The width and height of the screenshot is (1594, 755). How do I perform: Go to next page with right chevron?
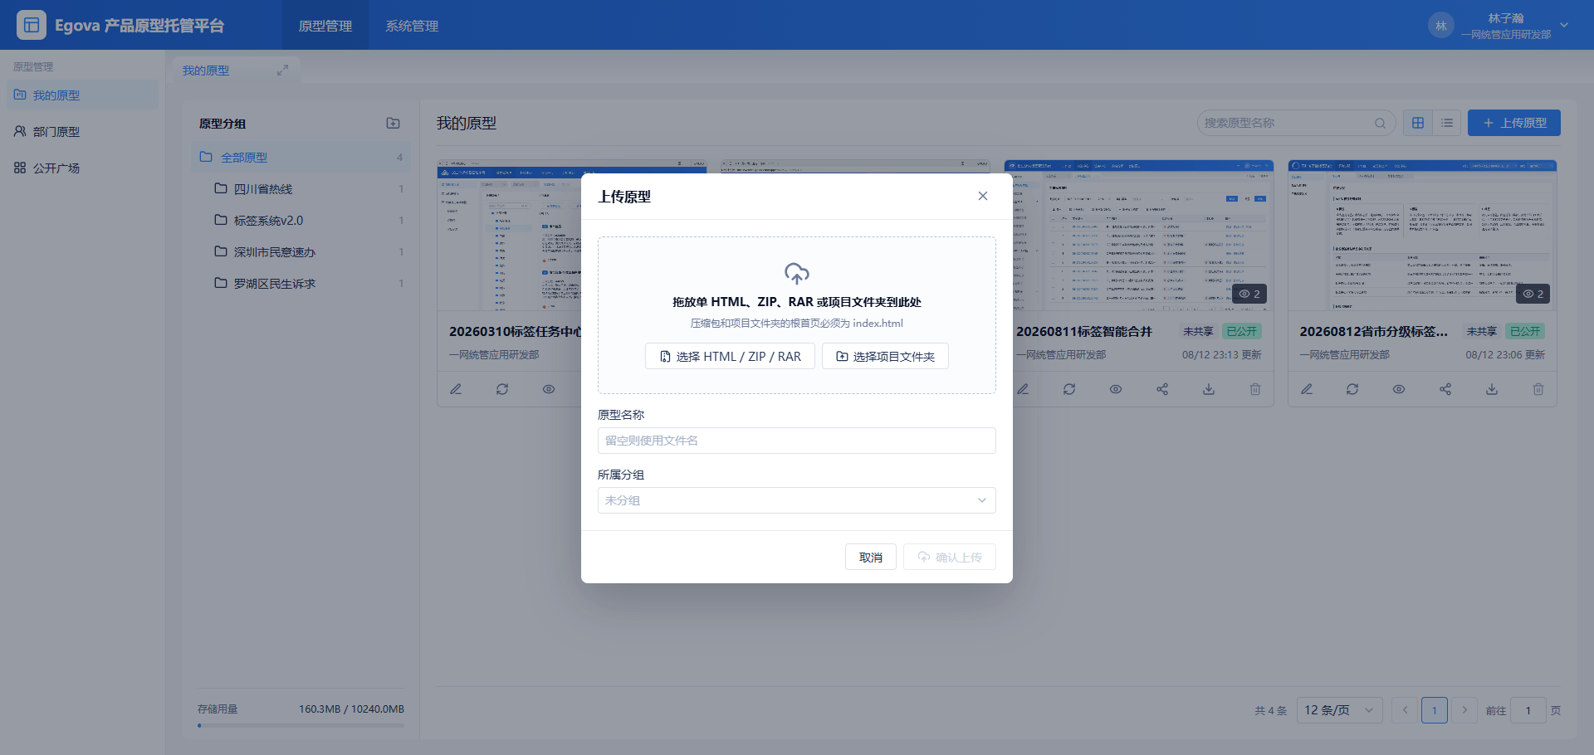point(1464,710)
